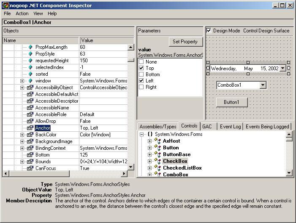296x223 pixels.
Task: Click the Objects list vertical scrollbar thumb
Action: pos(130,60)
